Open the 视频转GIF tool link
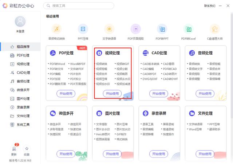The width and height of the screenshot is (233, 164). click(123, 64)
